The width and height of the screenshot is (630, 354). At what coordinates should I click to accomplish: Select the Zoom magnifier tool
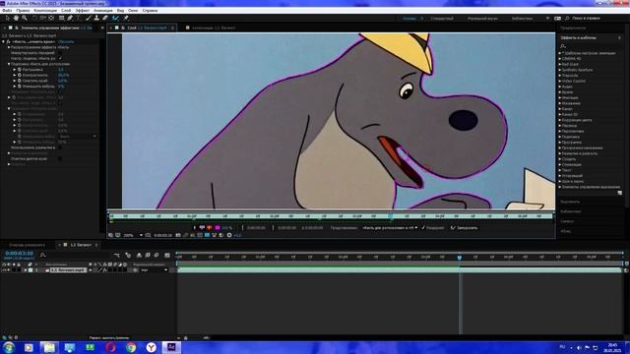tap(25, 18)
